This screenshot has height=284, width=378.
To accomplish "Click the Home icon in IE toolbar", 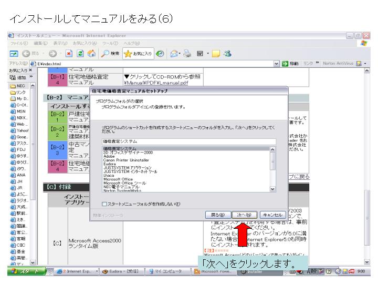I will point(91,53).
